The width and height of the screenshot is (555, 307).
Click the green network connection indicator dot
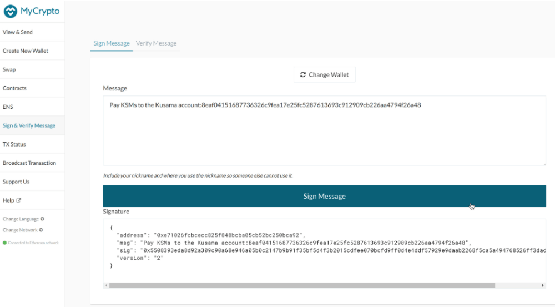pos(4,243)
